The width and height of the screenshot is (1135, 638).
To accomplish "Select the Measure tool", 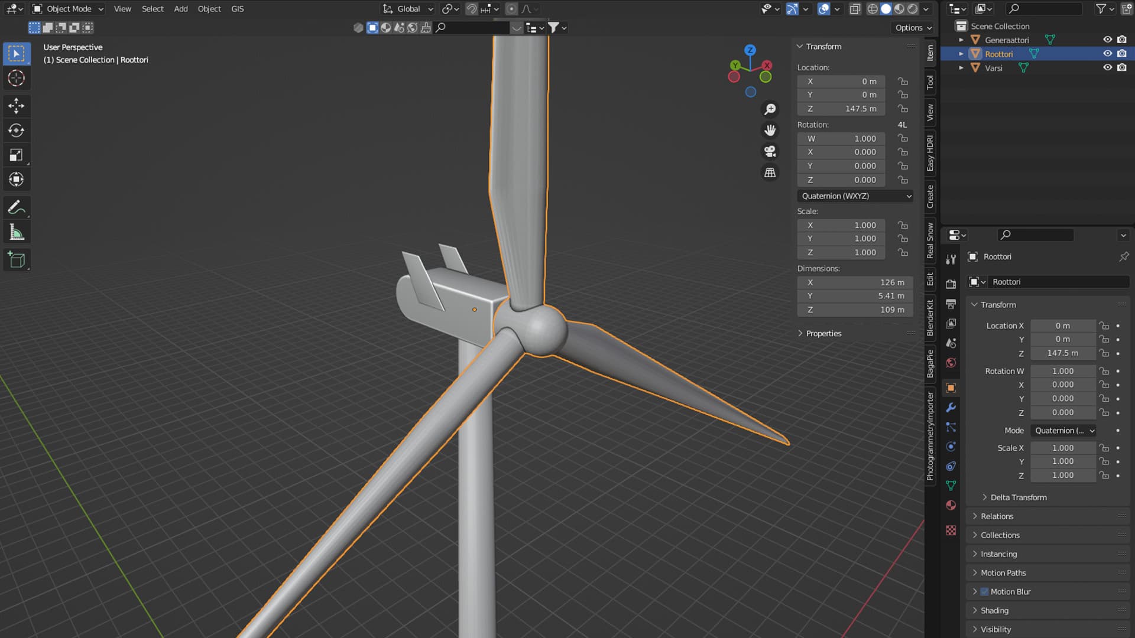I will tap(16, 232).
